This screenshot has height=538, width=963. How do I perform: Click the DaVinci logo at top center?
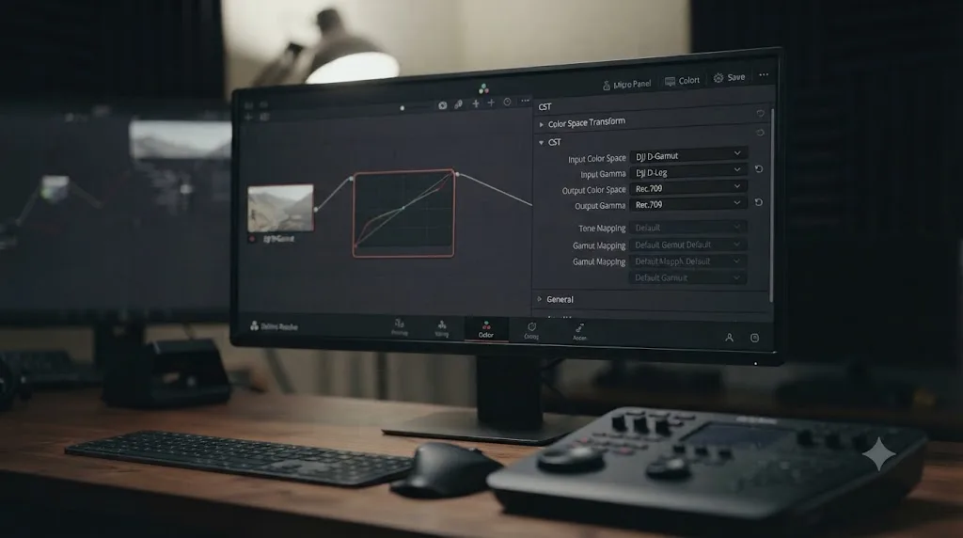tap(483, 88)
